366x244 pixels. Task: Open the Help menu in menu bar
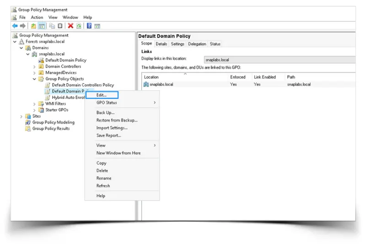pos(88,17)
